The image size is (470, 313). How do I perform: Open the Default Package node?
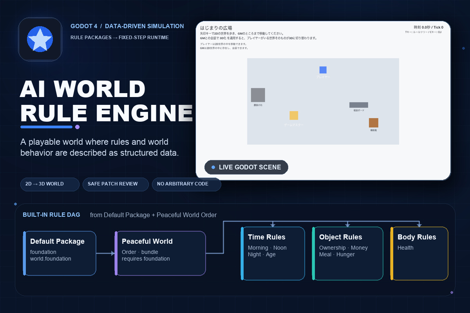[x=60, y=254]
